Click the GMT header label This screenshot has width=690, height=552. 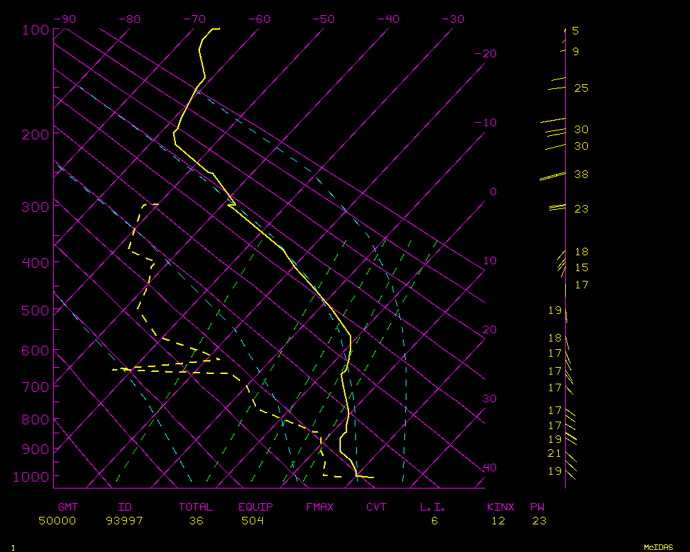click(x=68, y=507)
